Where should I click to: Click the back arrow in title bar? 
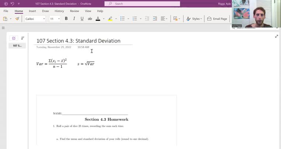pyautogui.click(x=6, y=4)
